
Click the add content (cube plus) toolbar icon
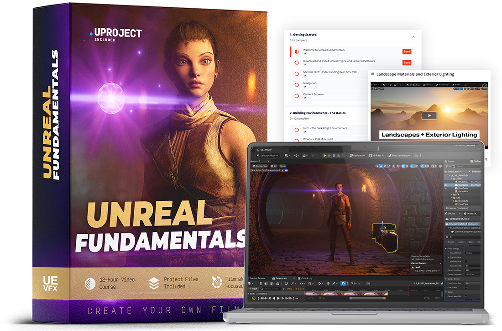pyautogui.click(x=287, y=155)
